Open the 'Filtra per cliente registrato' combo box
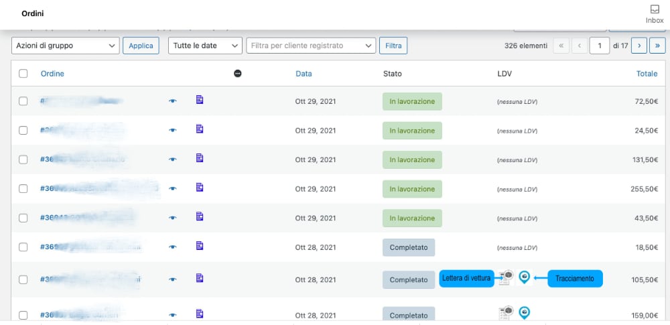Viewport: 670px width, 325px height. (x=311, y=46)
